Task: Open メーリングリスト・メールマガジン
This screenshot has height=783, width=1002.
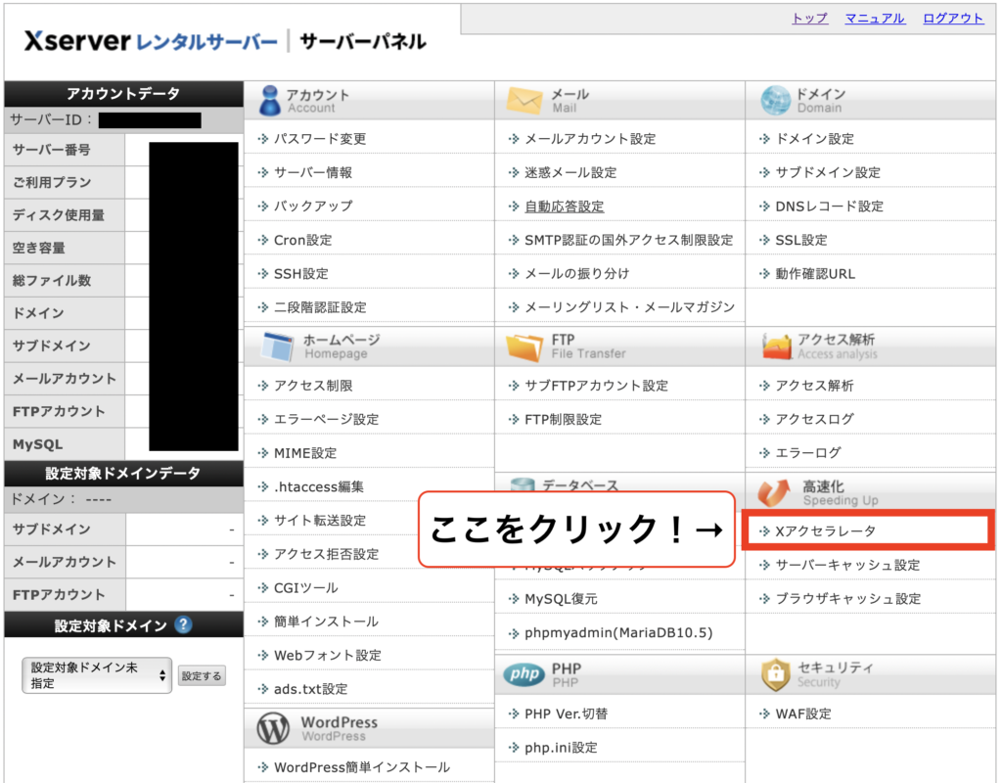Action: coord(629,306)
